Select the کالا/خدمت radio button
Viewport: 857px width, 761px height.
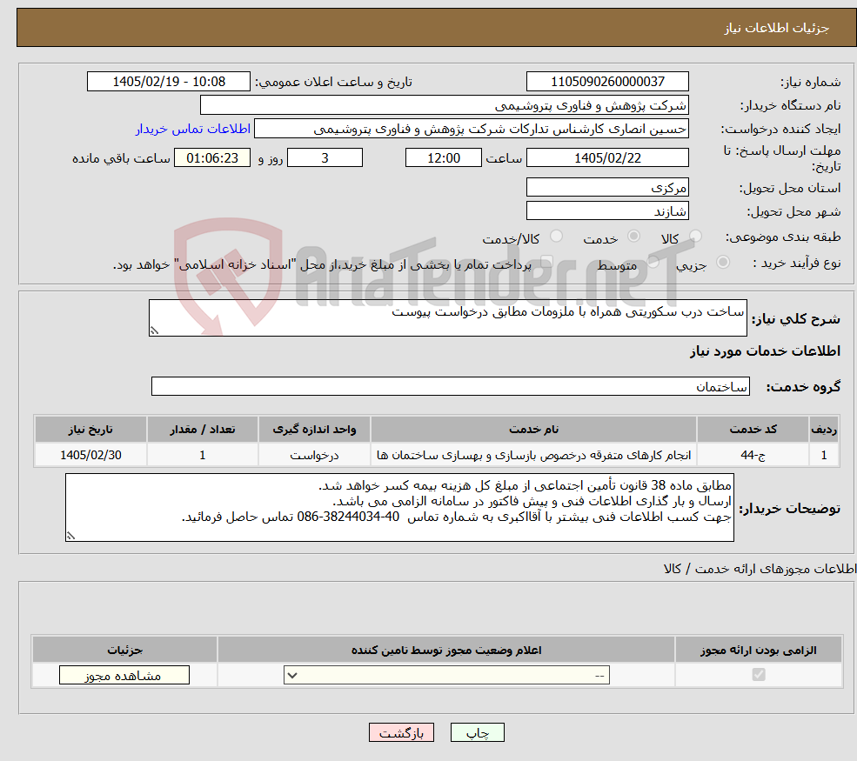pyautogui.click(x=556, y=237)
